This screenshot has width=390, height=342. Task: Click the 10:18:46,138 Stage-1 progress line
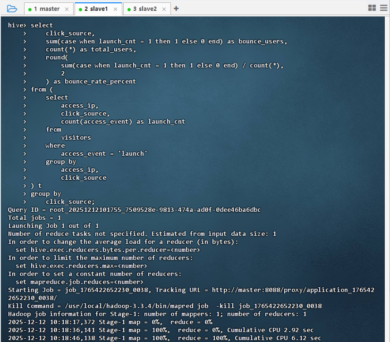[164, 338]
